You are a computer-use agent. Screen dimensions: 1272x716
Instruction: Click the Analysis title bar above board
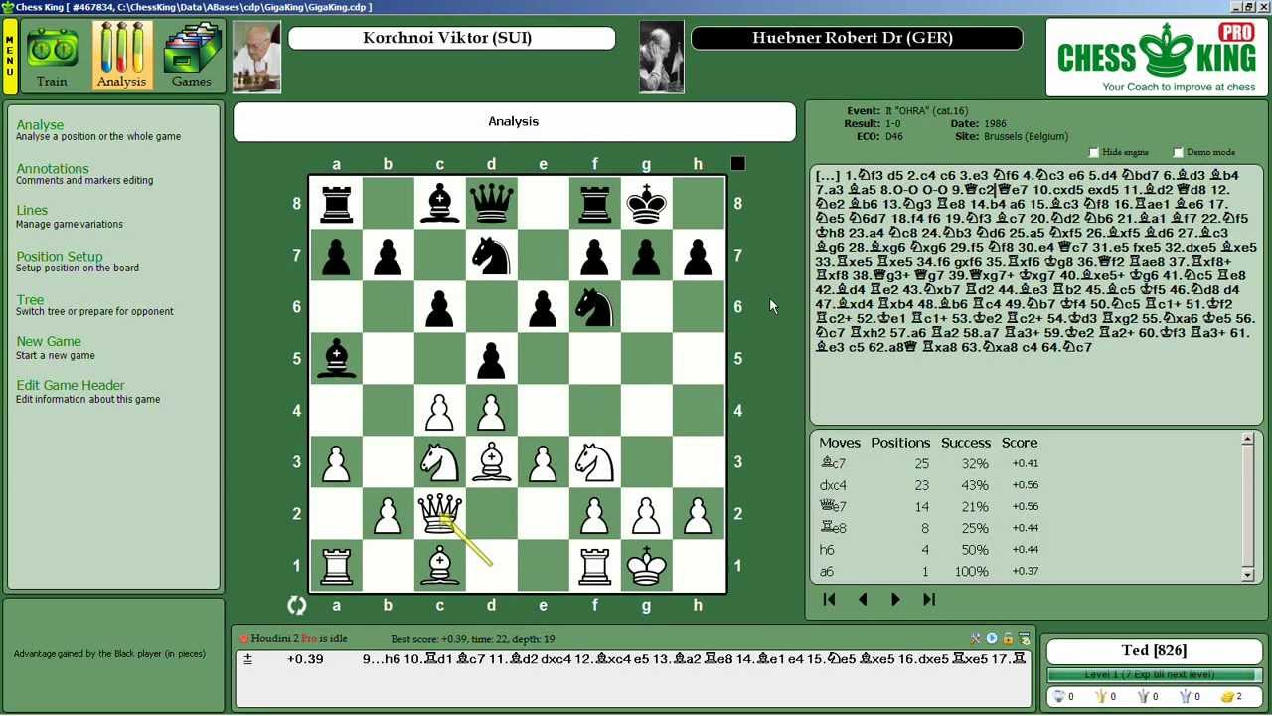click(514, 121)
